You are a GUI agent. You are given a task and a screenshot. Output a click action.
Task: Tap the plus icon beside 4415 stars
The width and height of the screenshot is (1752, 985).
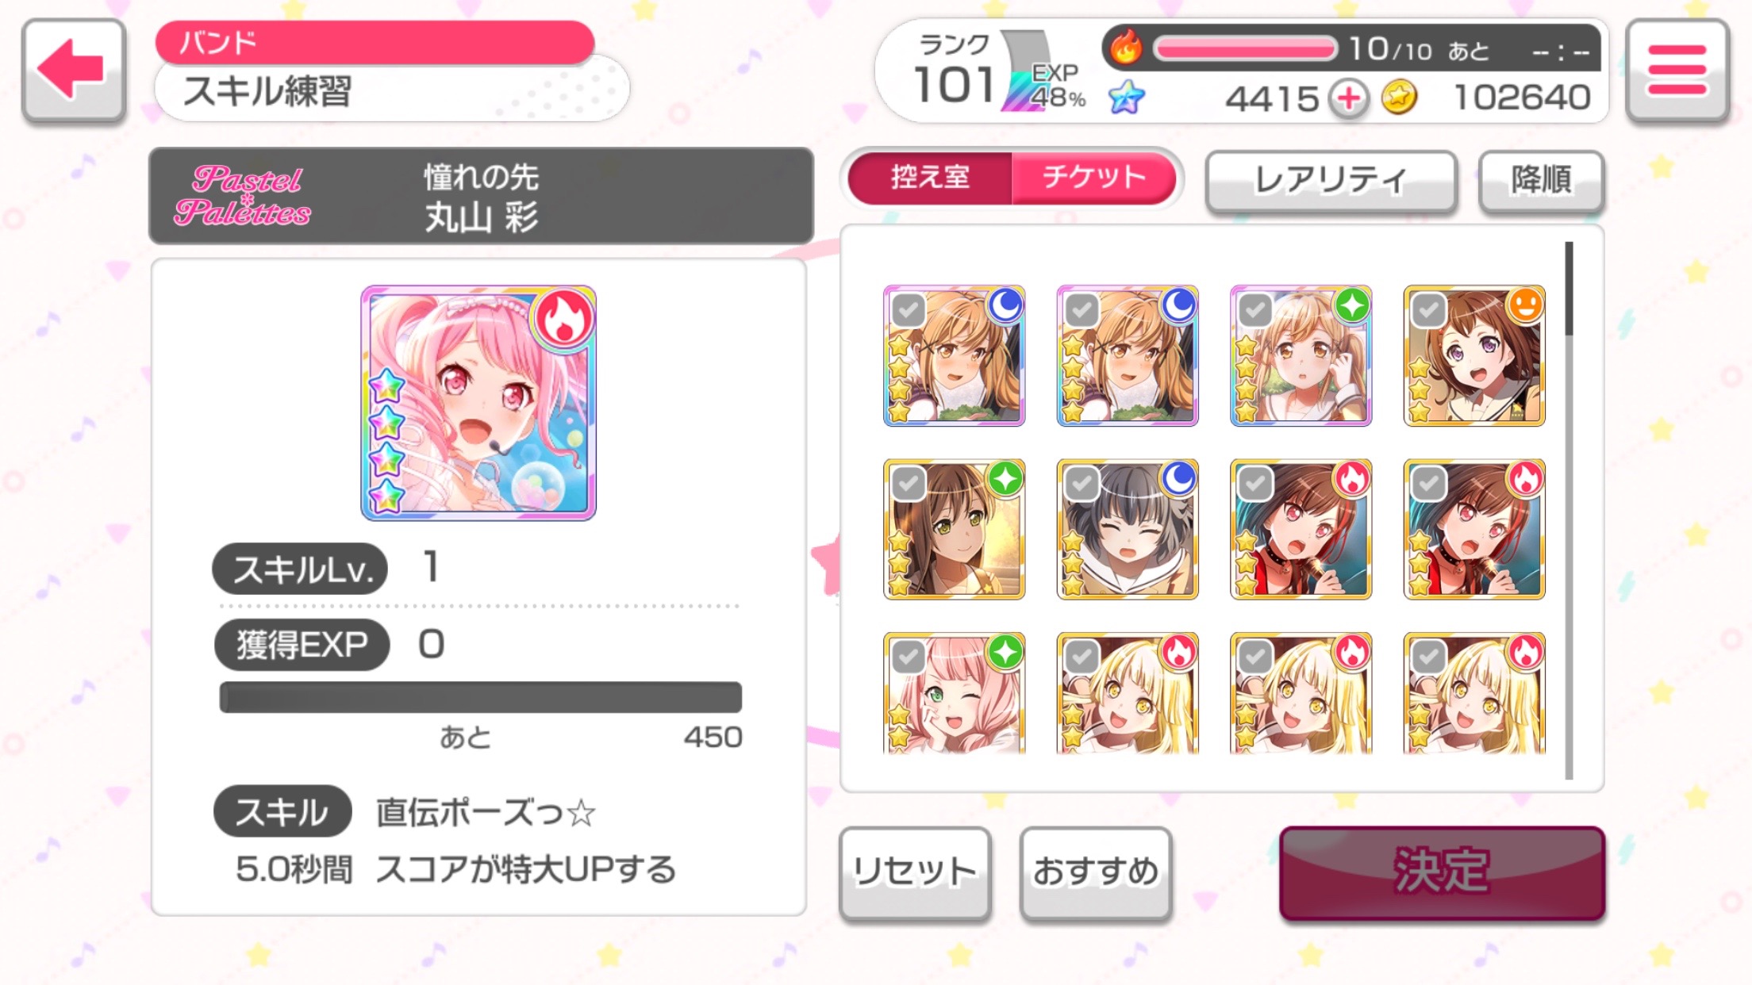[1350, 99]
